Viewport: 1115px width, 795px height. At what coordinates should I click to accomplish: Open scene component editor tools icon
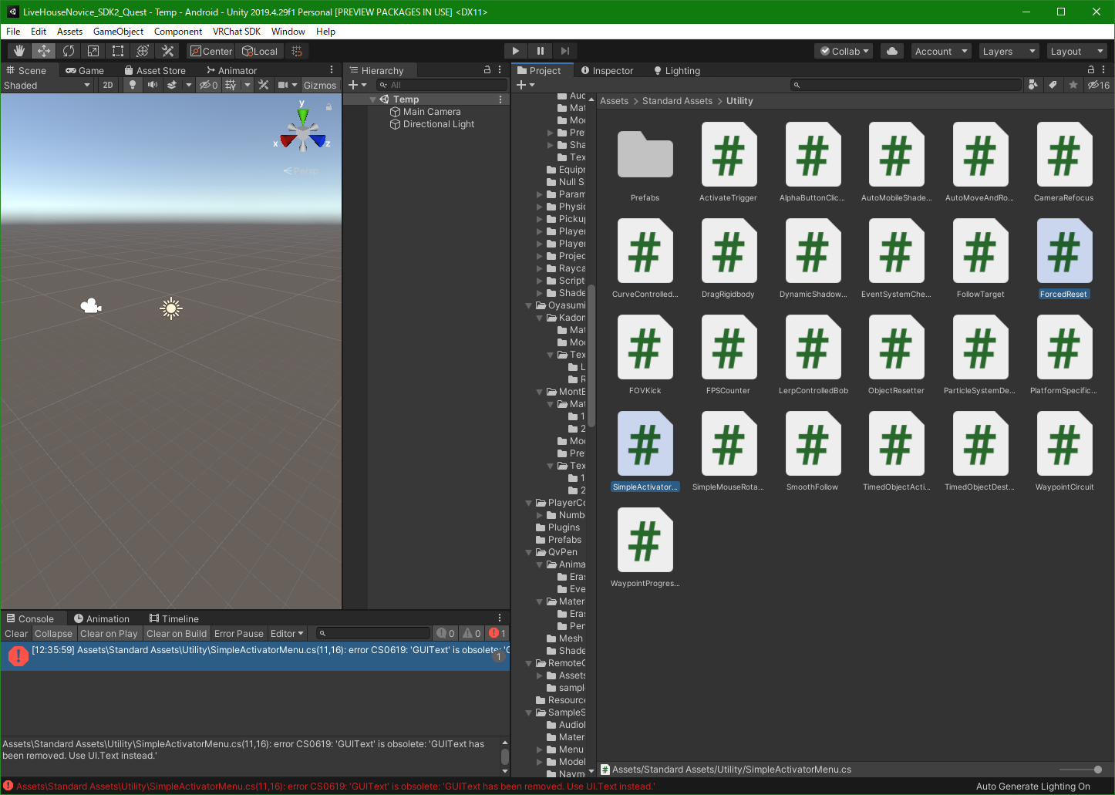264,85
